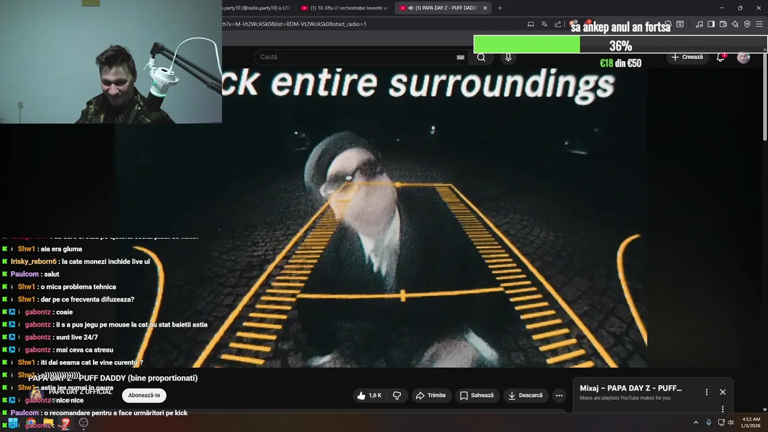Viewport: 768px width, 432px height.
Task: Click the green 36% donation progress bar
Action: tap(527, 45)
